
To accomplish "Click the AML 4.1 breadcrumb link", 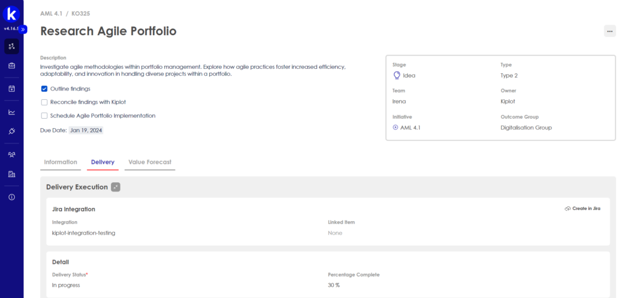I will tap(51, 14).
